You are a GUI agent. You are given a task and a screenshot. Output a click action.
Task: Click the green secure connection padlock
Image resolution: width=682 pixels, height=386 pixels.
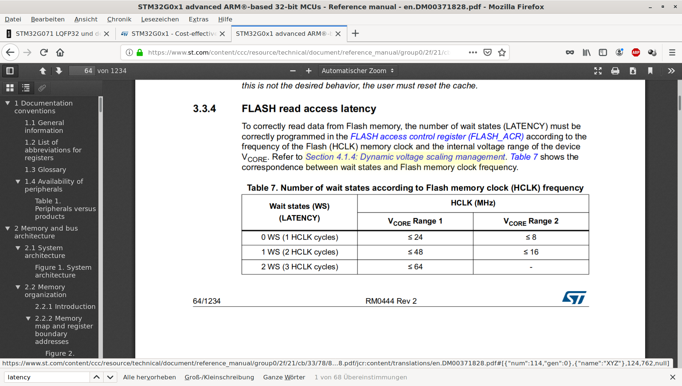140,52
